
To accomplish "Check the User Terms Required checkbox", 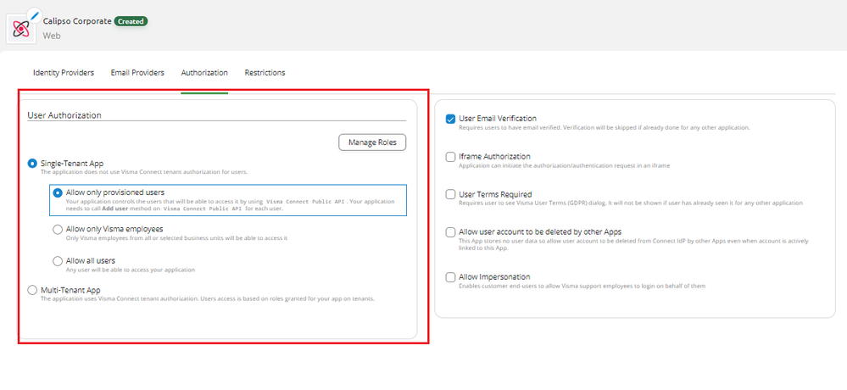I will tap(450, 194).
